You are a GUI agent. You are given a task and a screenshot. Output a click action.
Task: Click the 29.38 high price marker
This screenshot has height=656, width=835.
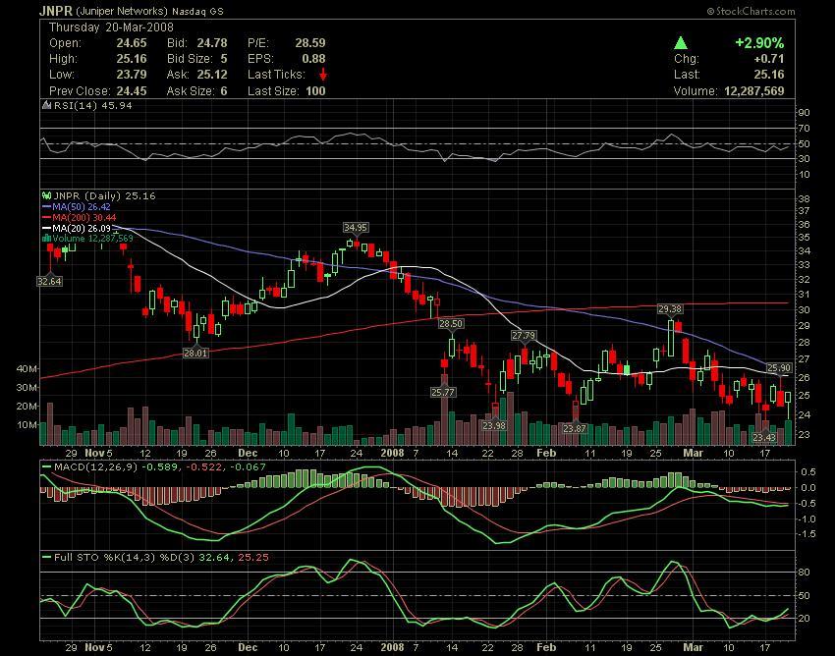click(x=670, y=309)
